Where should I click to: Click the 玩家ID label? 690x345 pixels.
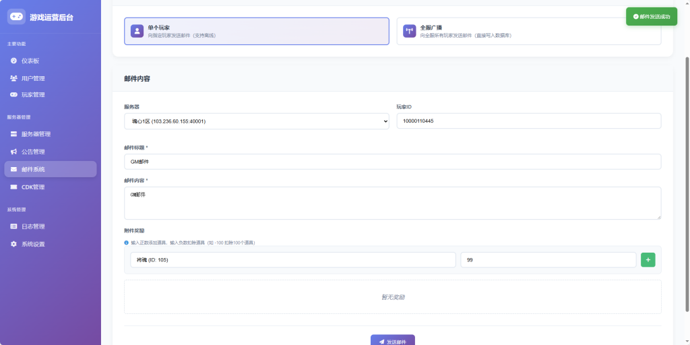click(x=404, y=107)
